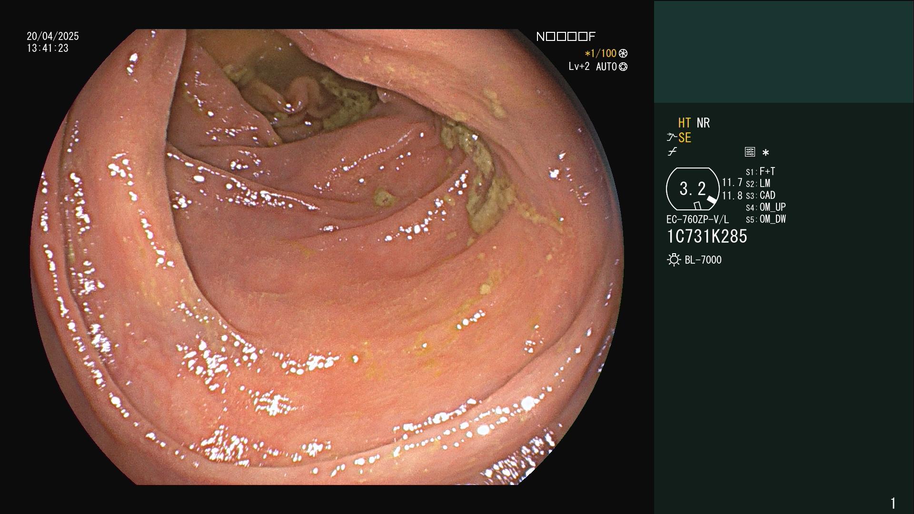Select switch assignment S5: OM_DW
Viewport: 914px width, 514px height.
coord(765,219)
